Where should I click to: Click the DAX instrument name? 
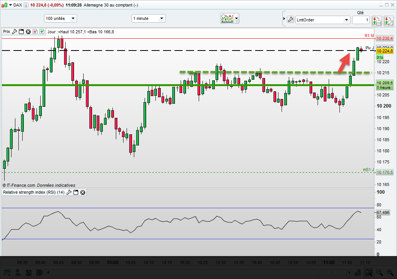pyautogui.click(x=18, y=5)
